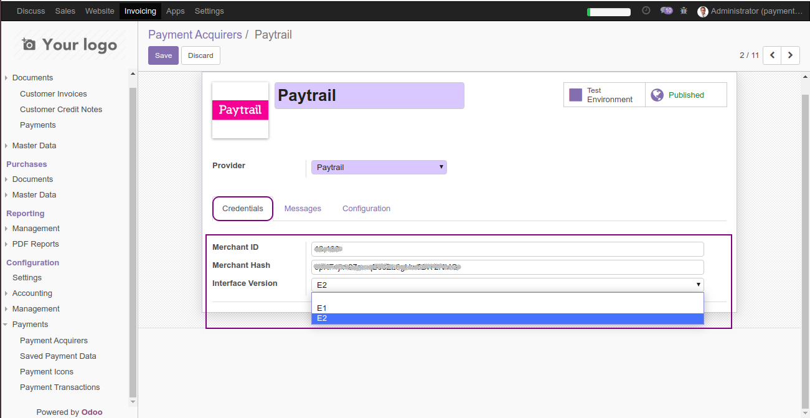
Task: Click the Purchases section heading
Action: pyautogui.click(x=27, y=164)
